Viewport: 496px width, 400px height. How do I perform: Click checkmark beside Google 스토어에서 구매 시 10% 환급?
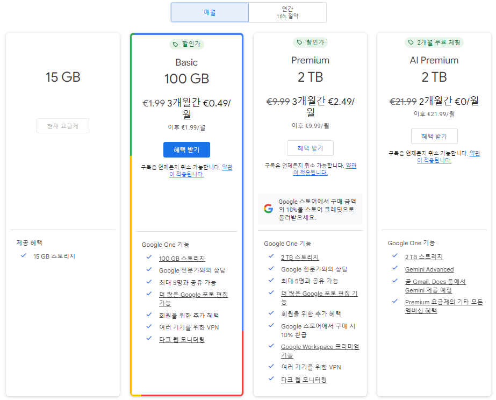pos(271,325)
